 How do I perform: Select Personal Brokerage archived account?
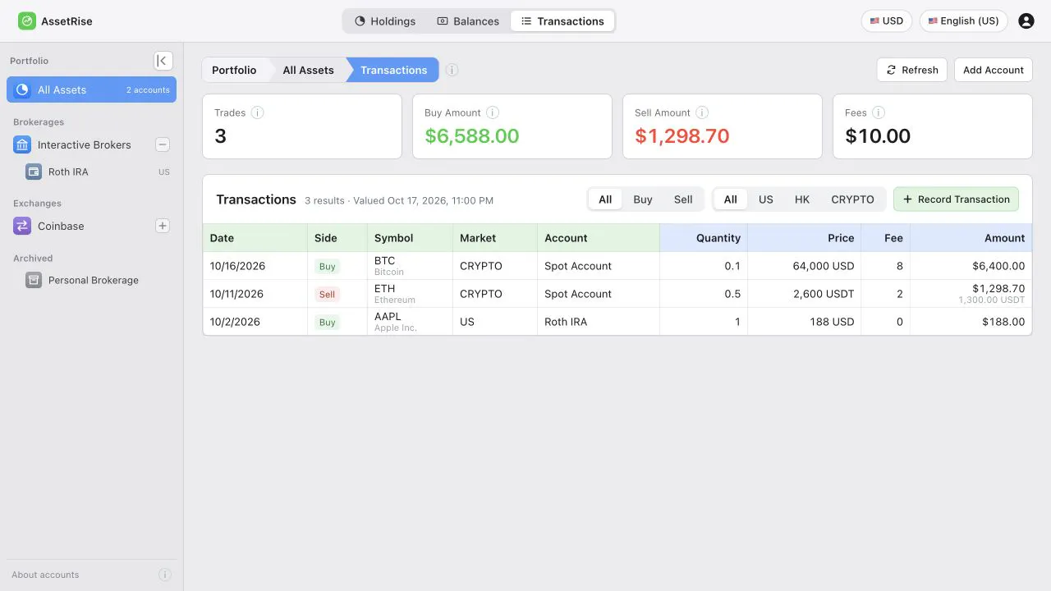coord(91,281)
